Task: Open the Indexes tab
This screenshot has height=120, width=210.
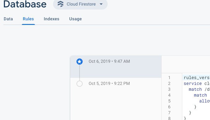Action: tap(51, 19)
